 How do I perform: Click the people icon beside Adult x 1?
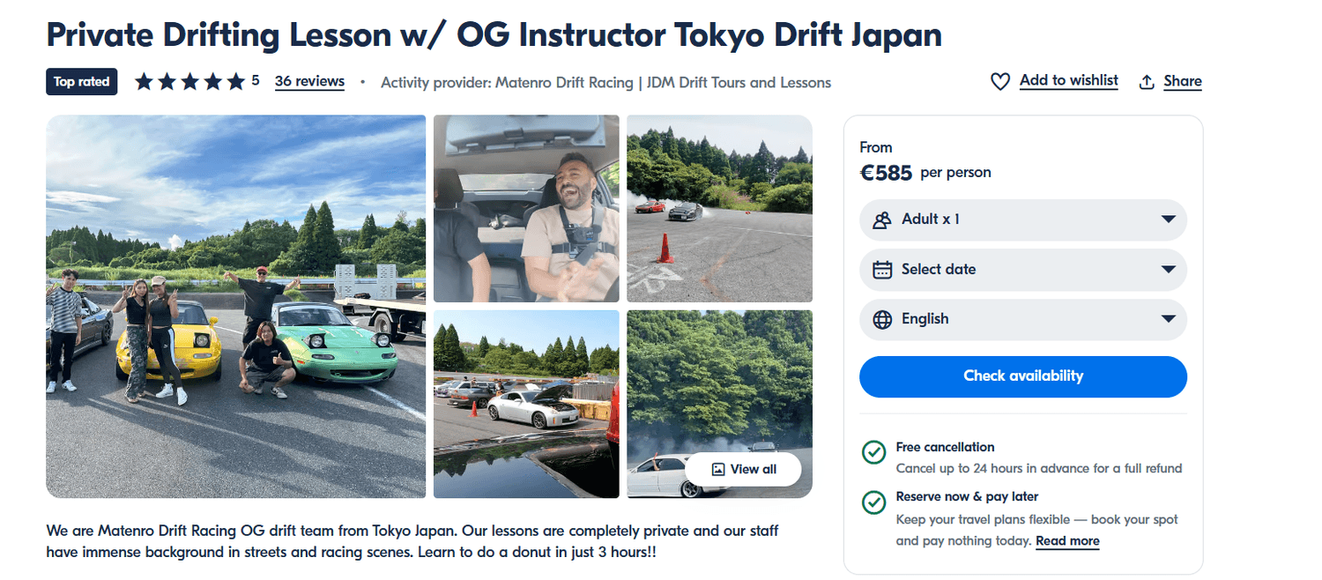pos(882,219)
